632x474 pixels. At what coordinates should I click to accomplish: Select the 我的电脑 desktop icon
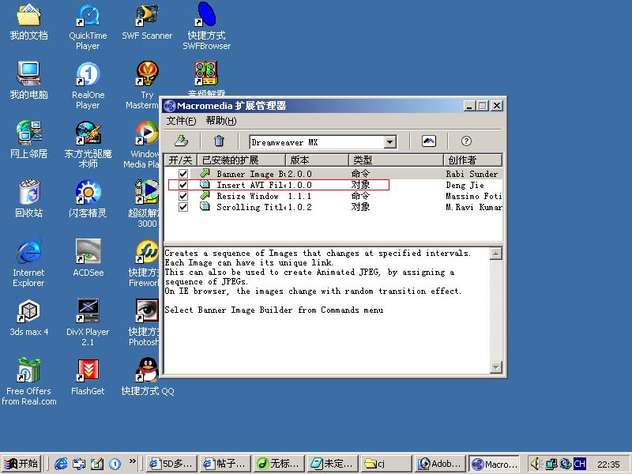point(28,81)
